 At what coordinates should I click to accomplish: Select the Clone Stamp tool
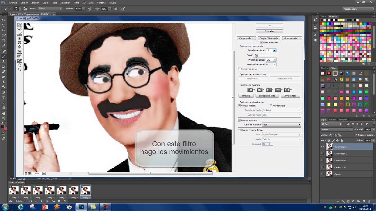click(4, 61)
